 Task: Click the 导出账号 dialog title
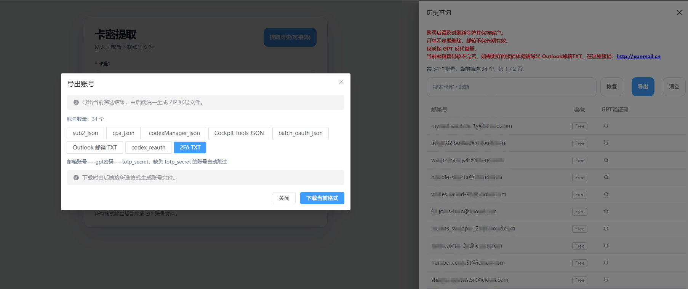coord(81,84)
